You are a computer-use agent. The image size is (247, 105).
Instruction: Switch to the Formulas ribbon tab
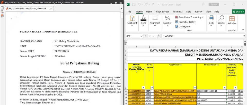click(x=178, y=12)
